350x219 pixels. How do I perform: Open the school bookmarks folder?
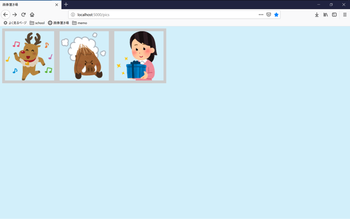pyautogui.click(x=37, y=23)
